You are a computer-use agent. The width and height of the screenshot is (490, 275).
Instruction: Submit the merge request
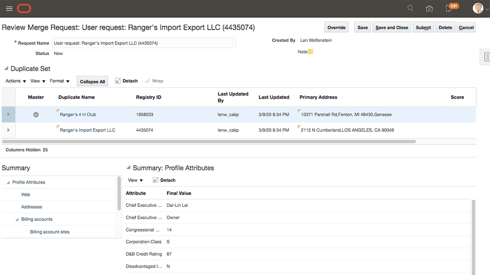tap(423, 28)
